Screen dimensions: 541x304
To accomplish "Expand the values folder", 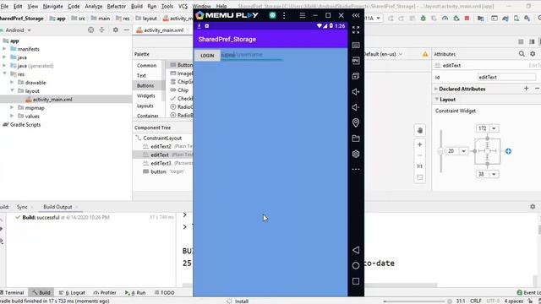I will 12,116.
